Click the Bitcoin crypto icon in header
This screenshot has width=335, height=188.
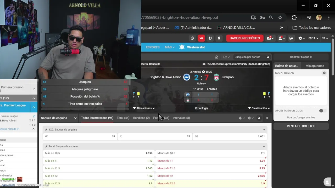click(192, 38)
